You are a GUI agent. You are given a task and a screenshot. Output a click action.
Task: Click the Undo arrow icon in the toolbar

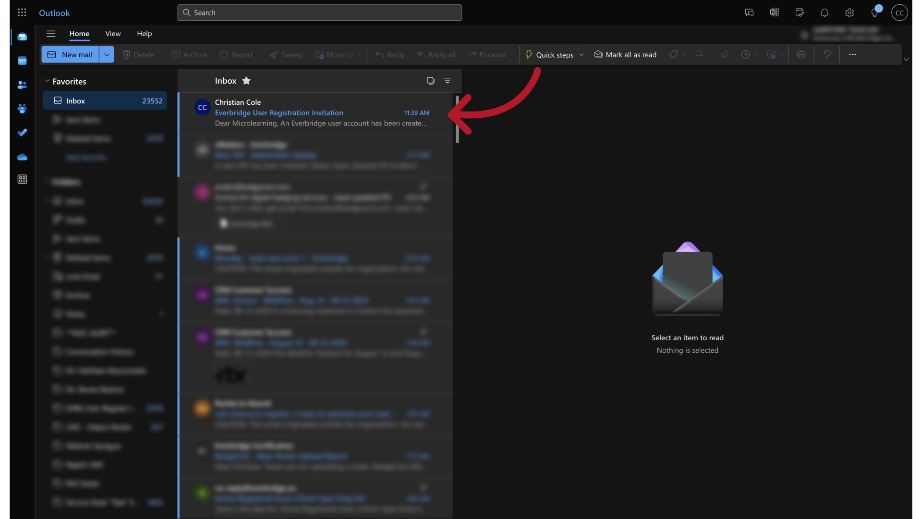tap(826, 54)
